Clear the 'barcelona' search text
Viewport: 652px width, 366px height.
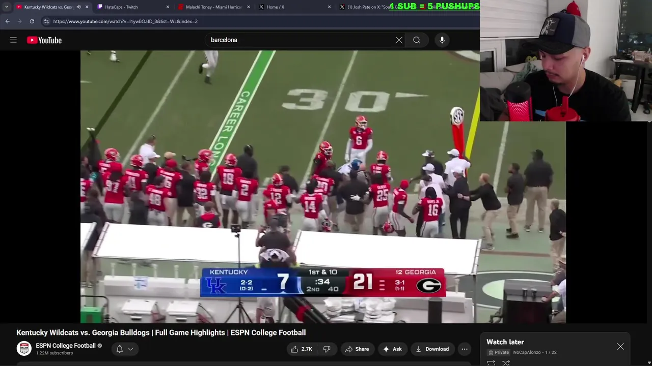click(x=399, y=40)
